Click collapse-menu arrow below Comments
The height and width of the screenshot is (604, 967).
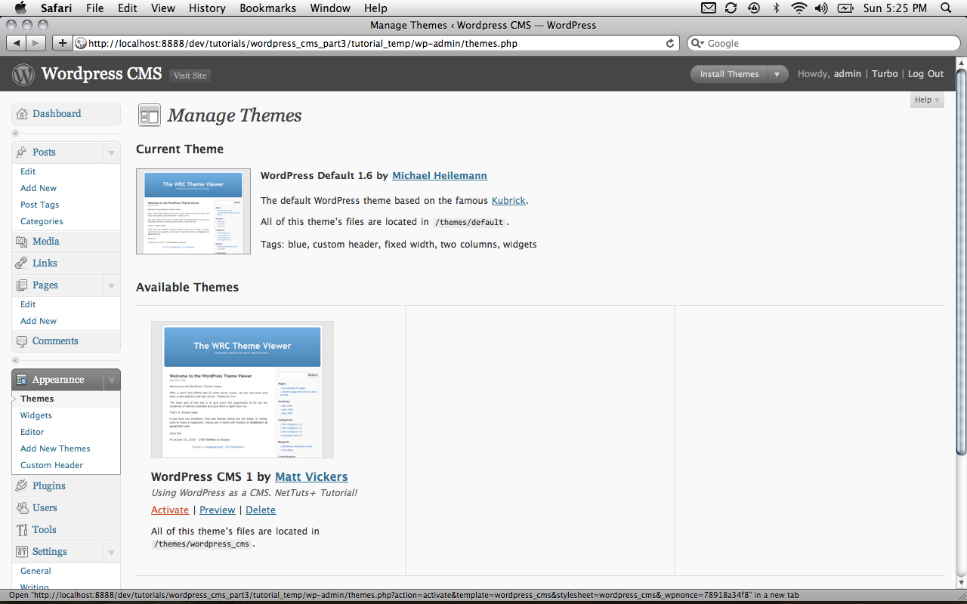[x=15, y=360]
